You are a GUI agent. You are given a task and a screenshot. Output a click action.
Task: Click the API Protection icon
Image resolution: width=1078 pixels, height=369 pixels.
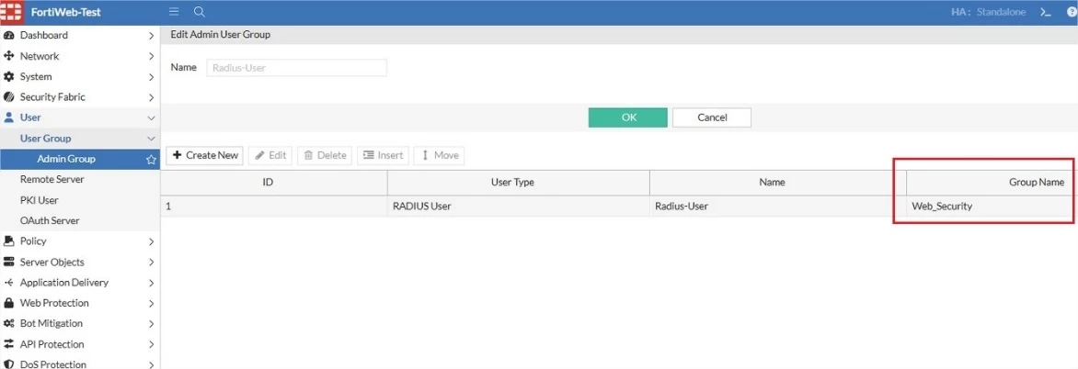(x=9, y=343)
